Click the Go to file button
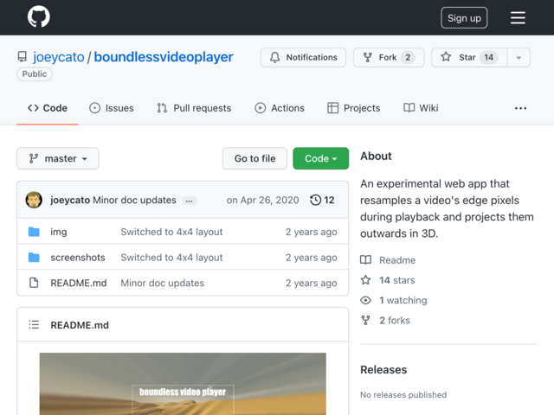554x415 pixels. [x=254, y=158]
